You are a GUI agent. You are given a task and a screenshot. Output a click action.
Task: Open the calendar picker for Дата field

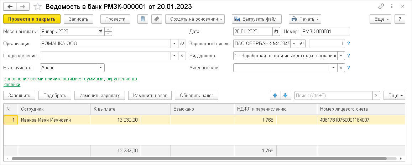pos(276,32)
